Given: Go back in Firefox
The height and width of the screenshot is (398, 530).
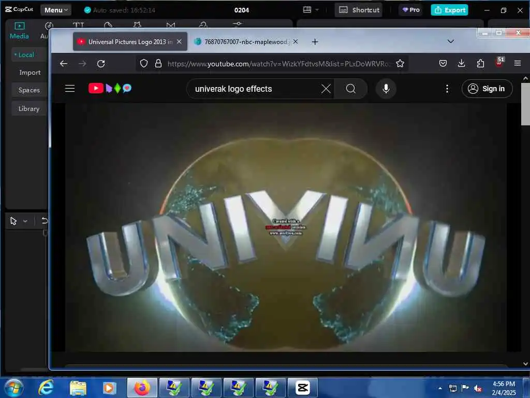Looking at the screenshot, I should (x=64, y=64).
